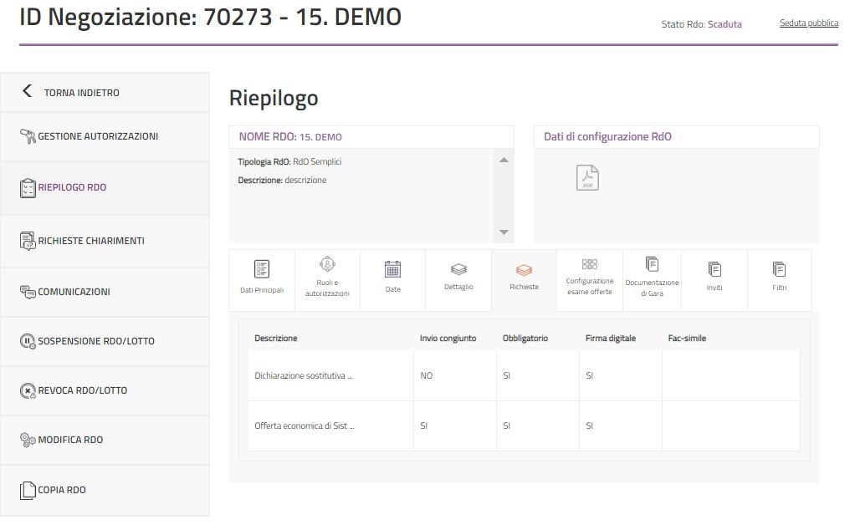Click the Richieste Chiarimenti sidebar icon
The width and height of the screenshot is (855, 525).
click(x=28, y=241)
